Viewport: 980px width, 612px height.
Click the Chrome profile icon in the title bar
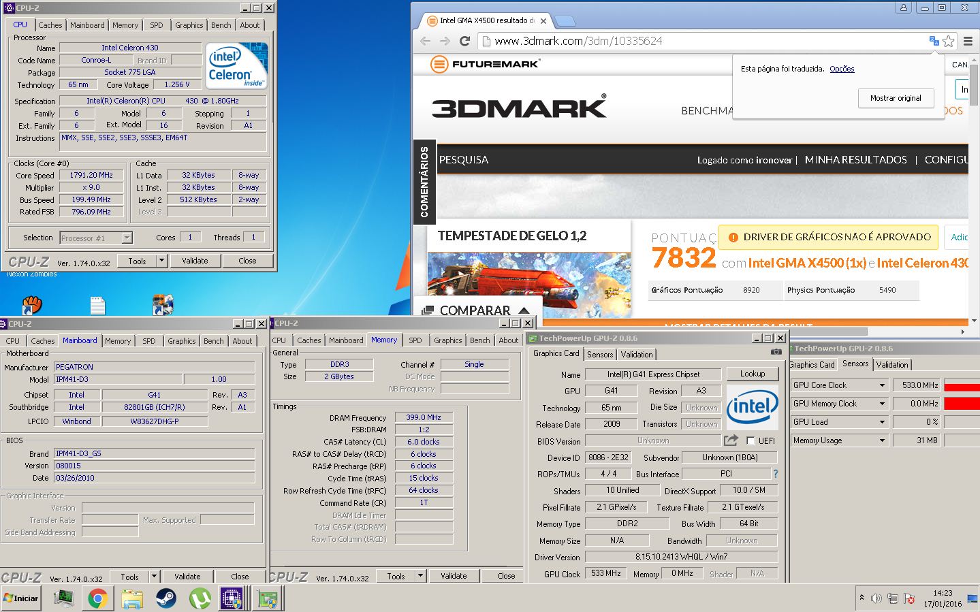903,7
